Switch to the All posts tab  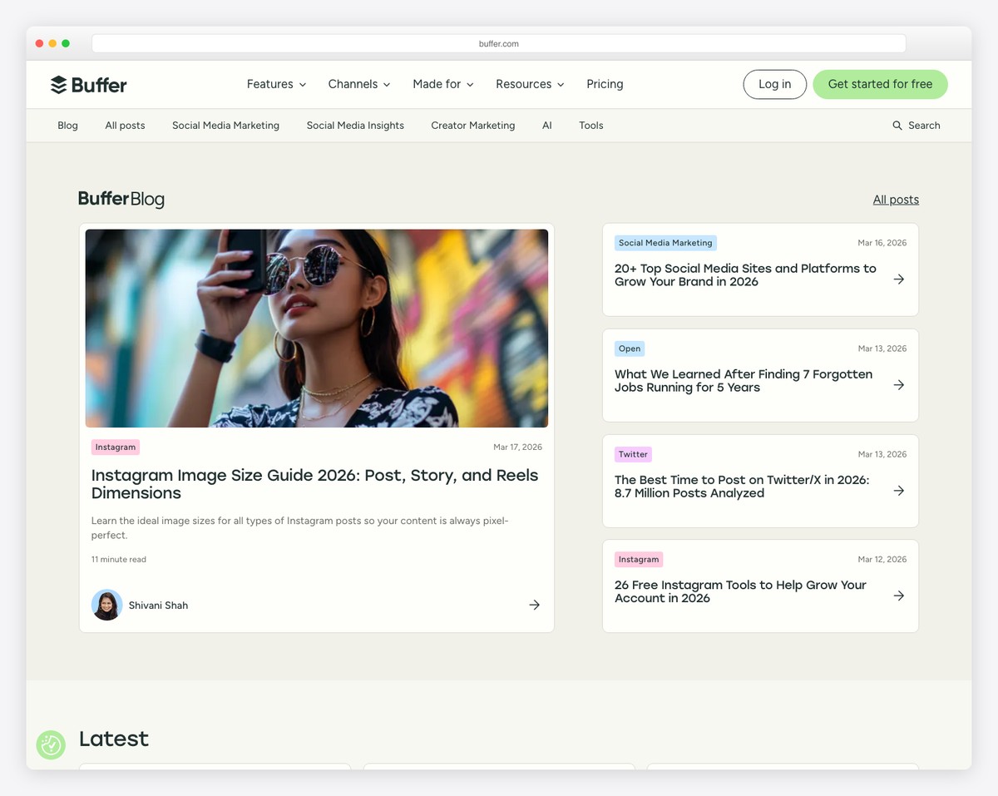[x=125, y=125]
